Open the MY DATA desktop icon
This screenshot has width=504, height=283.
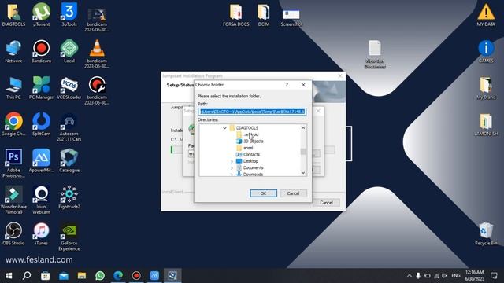(x=486, y=15)
